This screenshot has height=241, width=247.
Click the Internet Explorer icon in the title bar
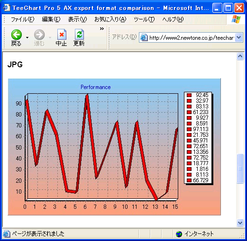(7, 8)
